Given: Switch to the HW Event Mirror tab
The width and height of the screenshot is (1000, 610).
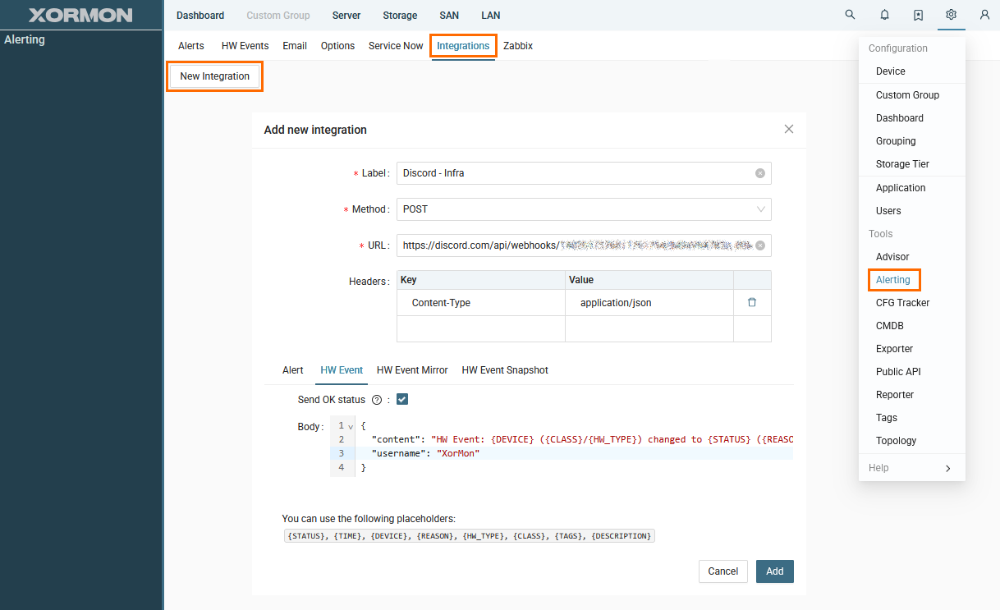Looking at the screenshot, I should coord(412,370).
